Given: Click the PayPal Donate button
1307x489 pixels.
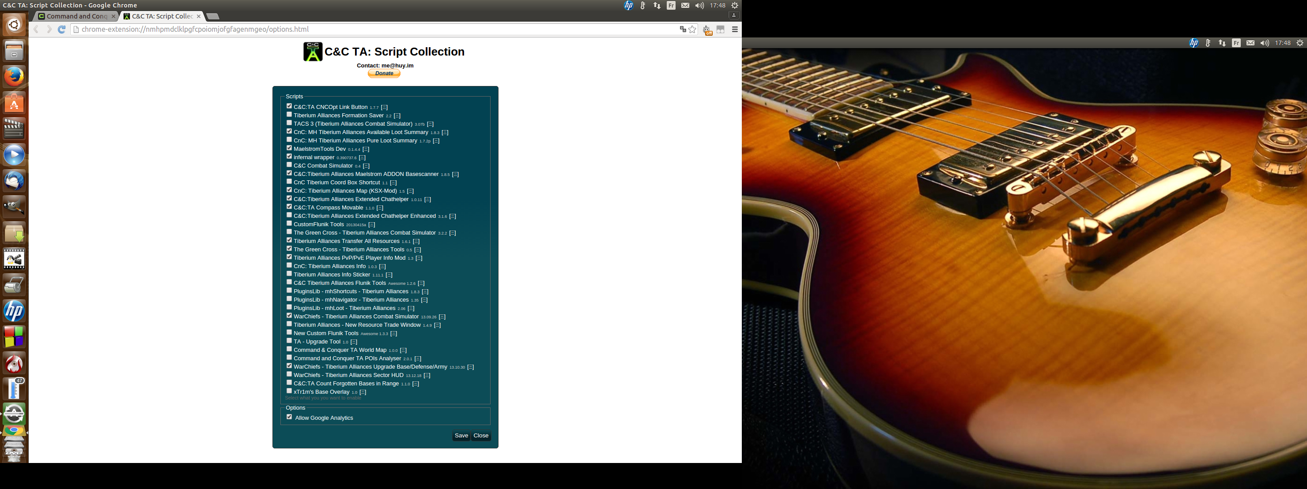Looking at the screenshot, I should click(384, 74).
